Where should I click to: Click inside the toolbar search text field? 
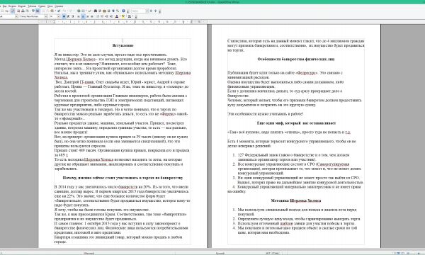(x=138, y=11)
